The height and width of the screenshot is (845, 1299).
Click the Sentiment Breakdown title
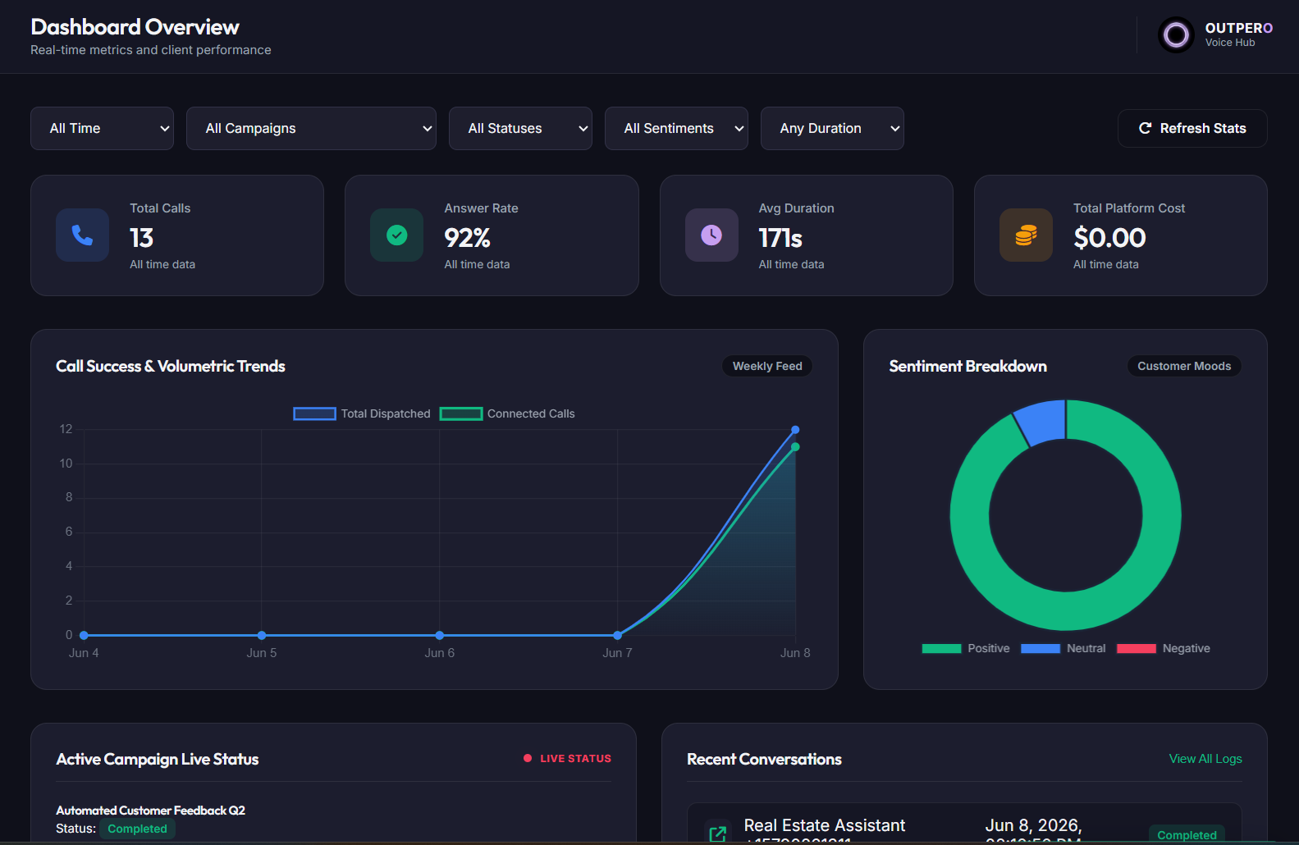[967, 366]
